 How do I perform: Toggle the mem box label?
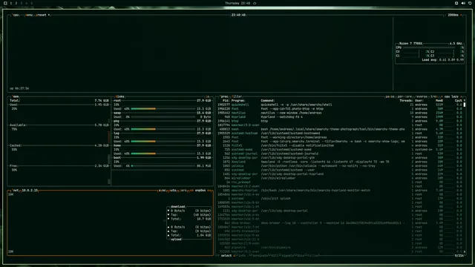16,96
